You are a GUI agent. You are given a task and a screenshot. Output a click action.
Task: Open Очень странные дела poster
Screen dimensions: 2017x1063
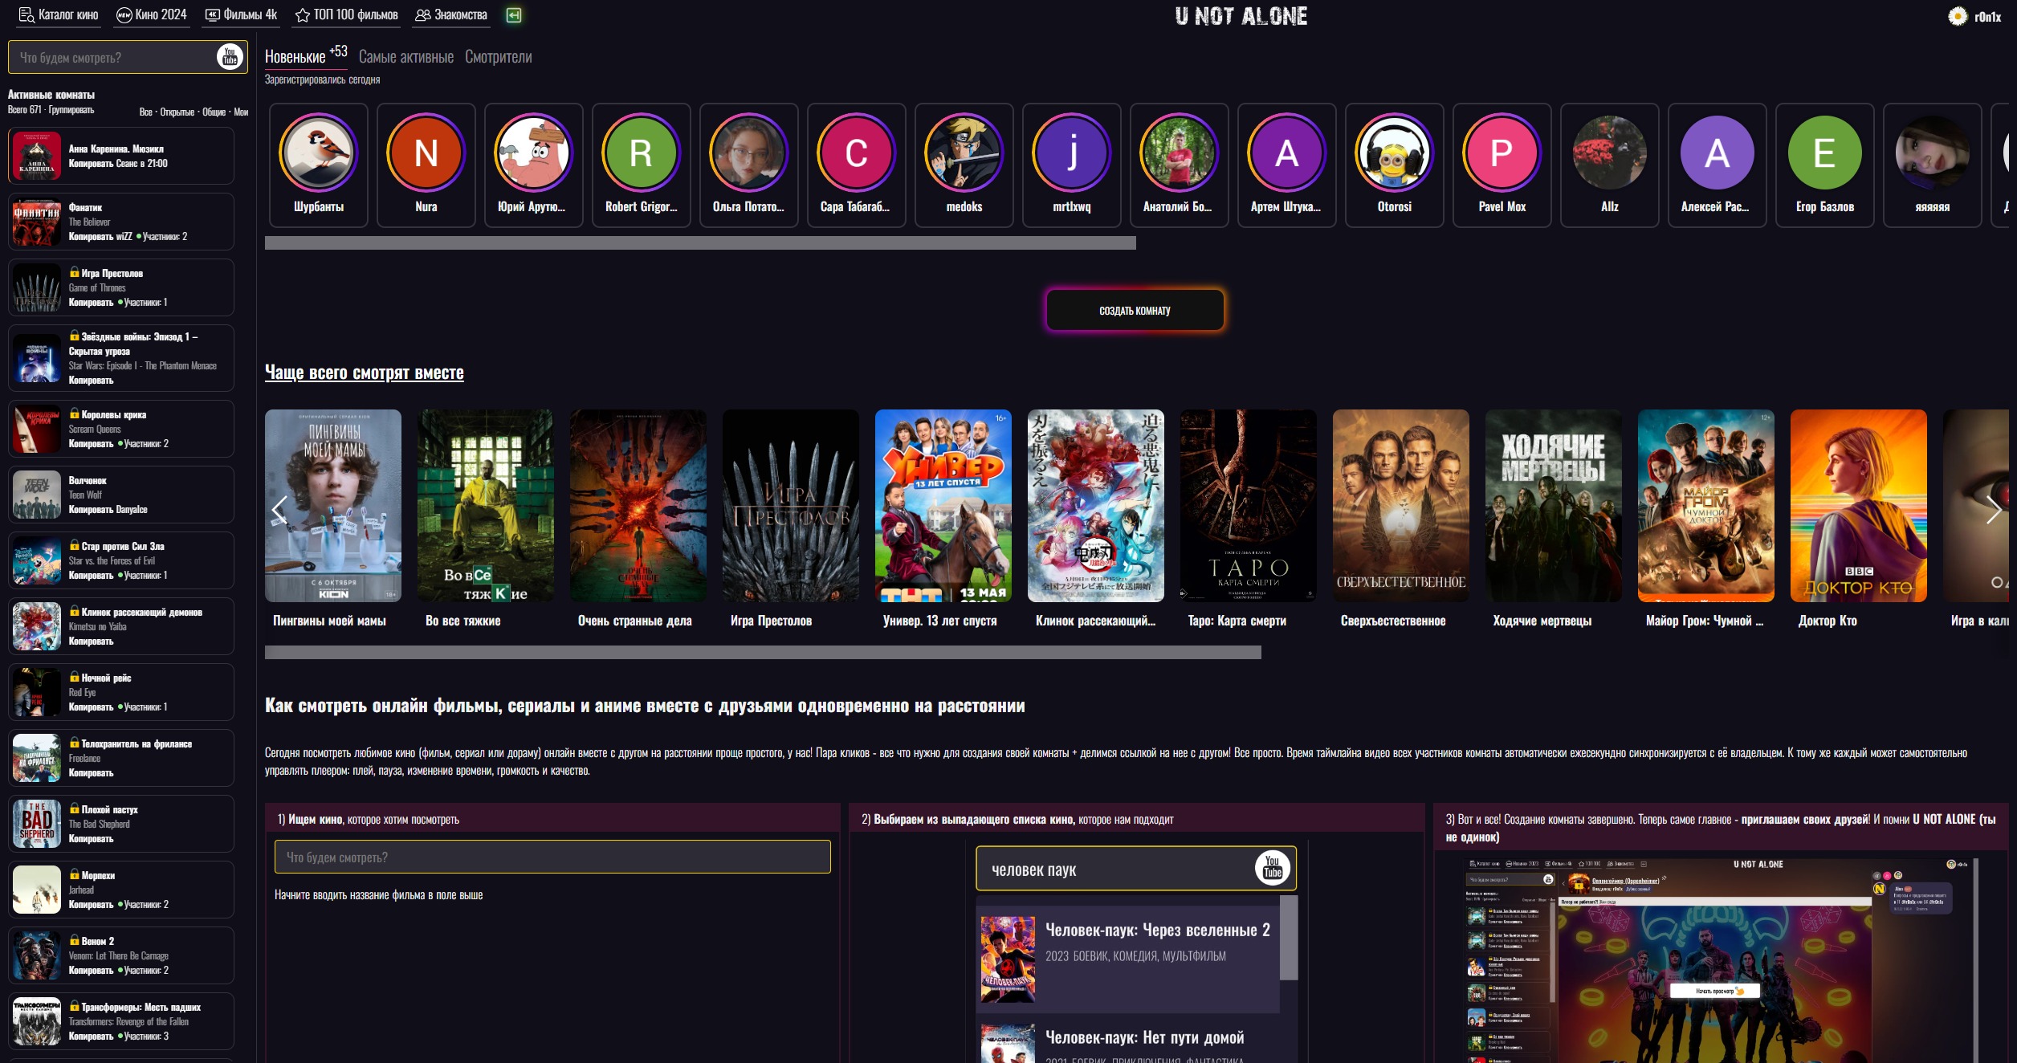click(638, 506)
